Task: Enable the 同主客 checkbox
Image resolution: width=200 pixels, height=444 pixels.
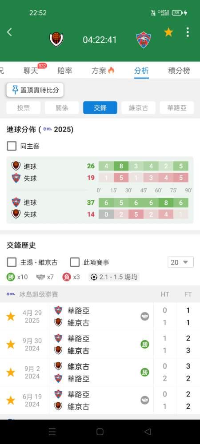Action: [12, 146]
